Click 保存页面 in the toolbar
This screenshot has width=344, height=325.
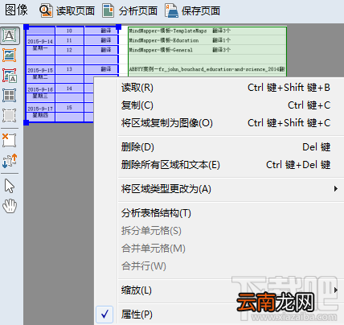click(201, 11)
